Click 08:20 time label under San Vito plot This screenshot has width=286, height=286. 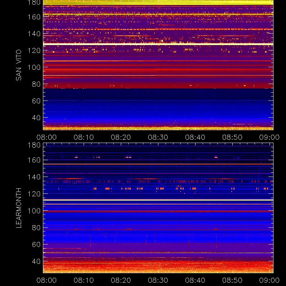point(121,137)
